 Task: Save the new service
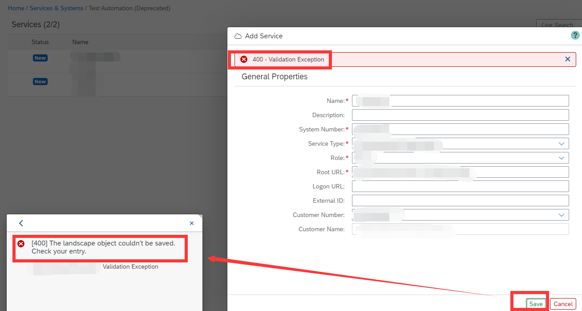pos(536,304)
